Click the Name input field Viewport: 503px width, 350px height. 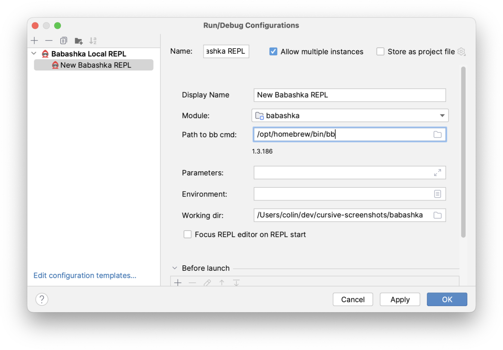[x=226, y=51]
